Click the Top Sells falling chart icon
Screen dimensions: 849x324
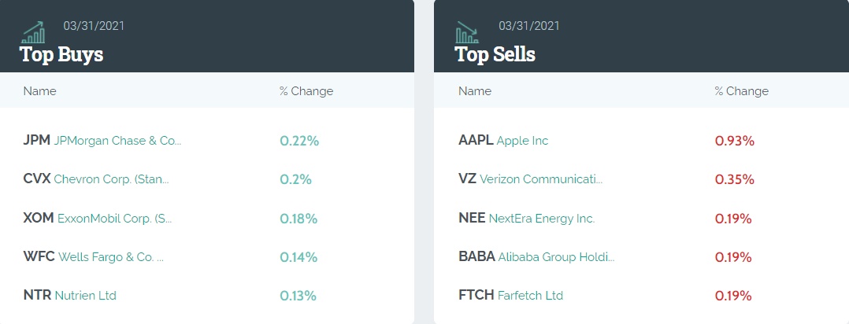click(x=467, y=32)
